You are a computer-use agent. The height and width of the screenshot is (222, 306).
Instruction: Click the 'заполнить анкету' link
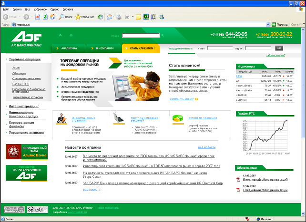coord(181,99)
